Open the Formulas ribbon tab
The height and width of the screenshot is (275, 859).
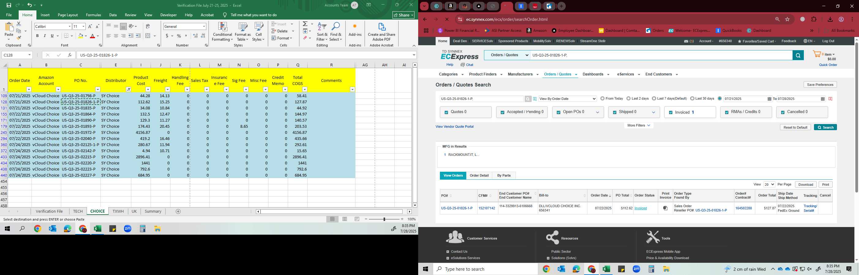point(93,15)
